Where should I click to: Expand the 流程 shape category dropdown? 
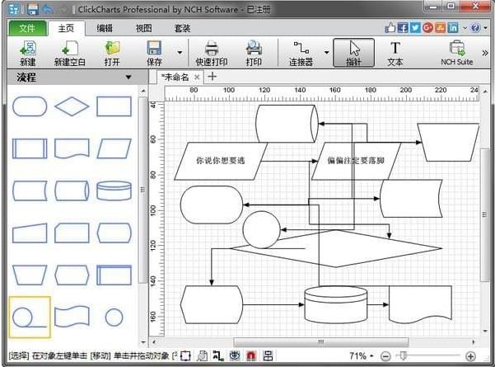(128, 78)
